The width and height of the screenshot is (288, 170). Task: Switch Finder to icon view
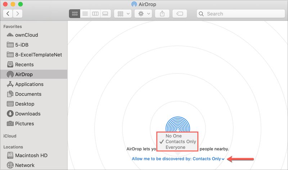[75, 14]
